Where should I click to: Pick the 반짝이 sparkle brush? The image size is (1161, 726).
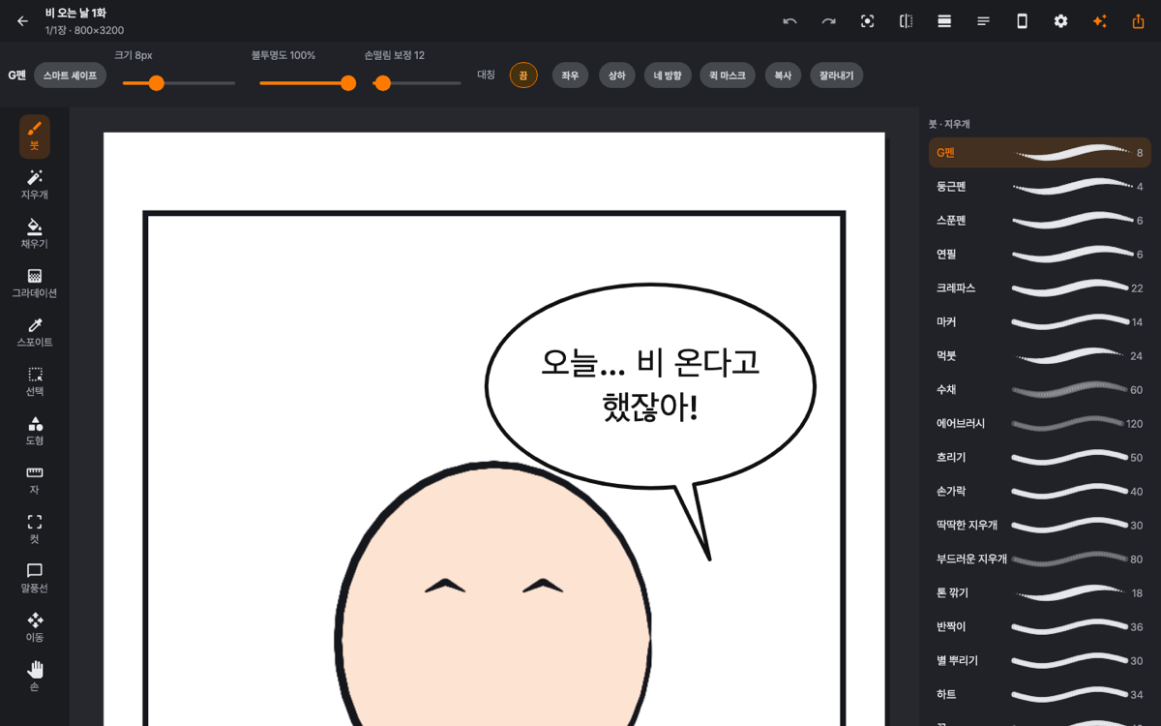pyautogui.click(x=1040, y=627)
